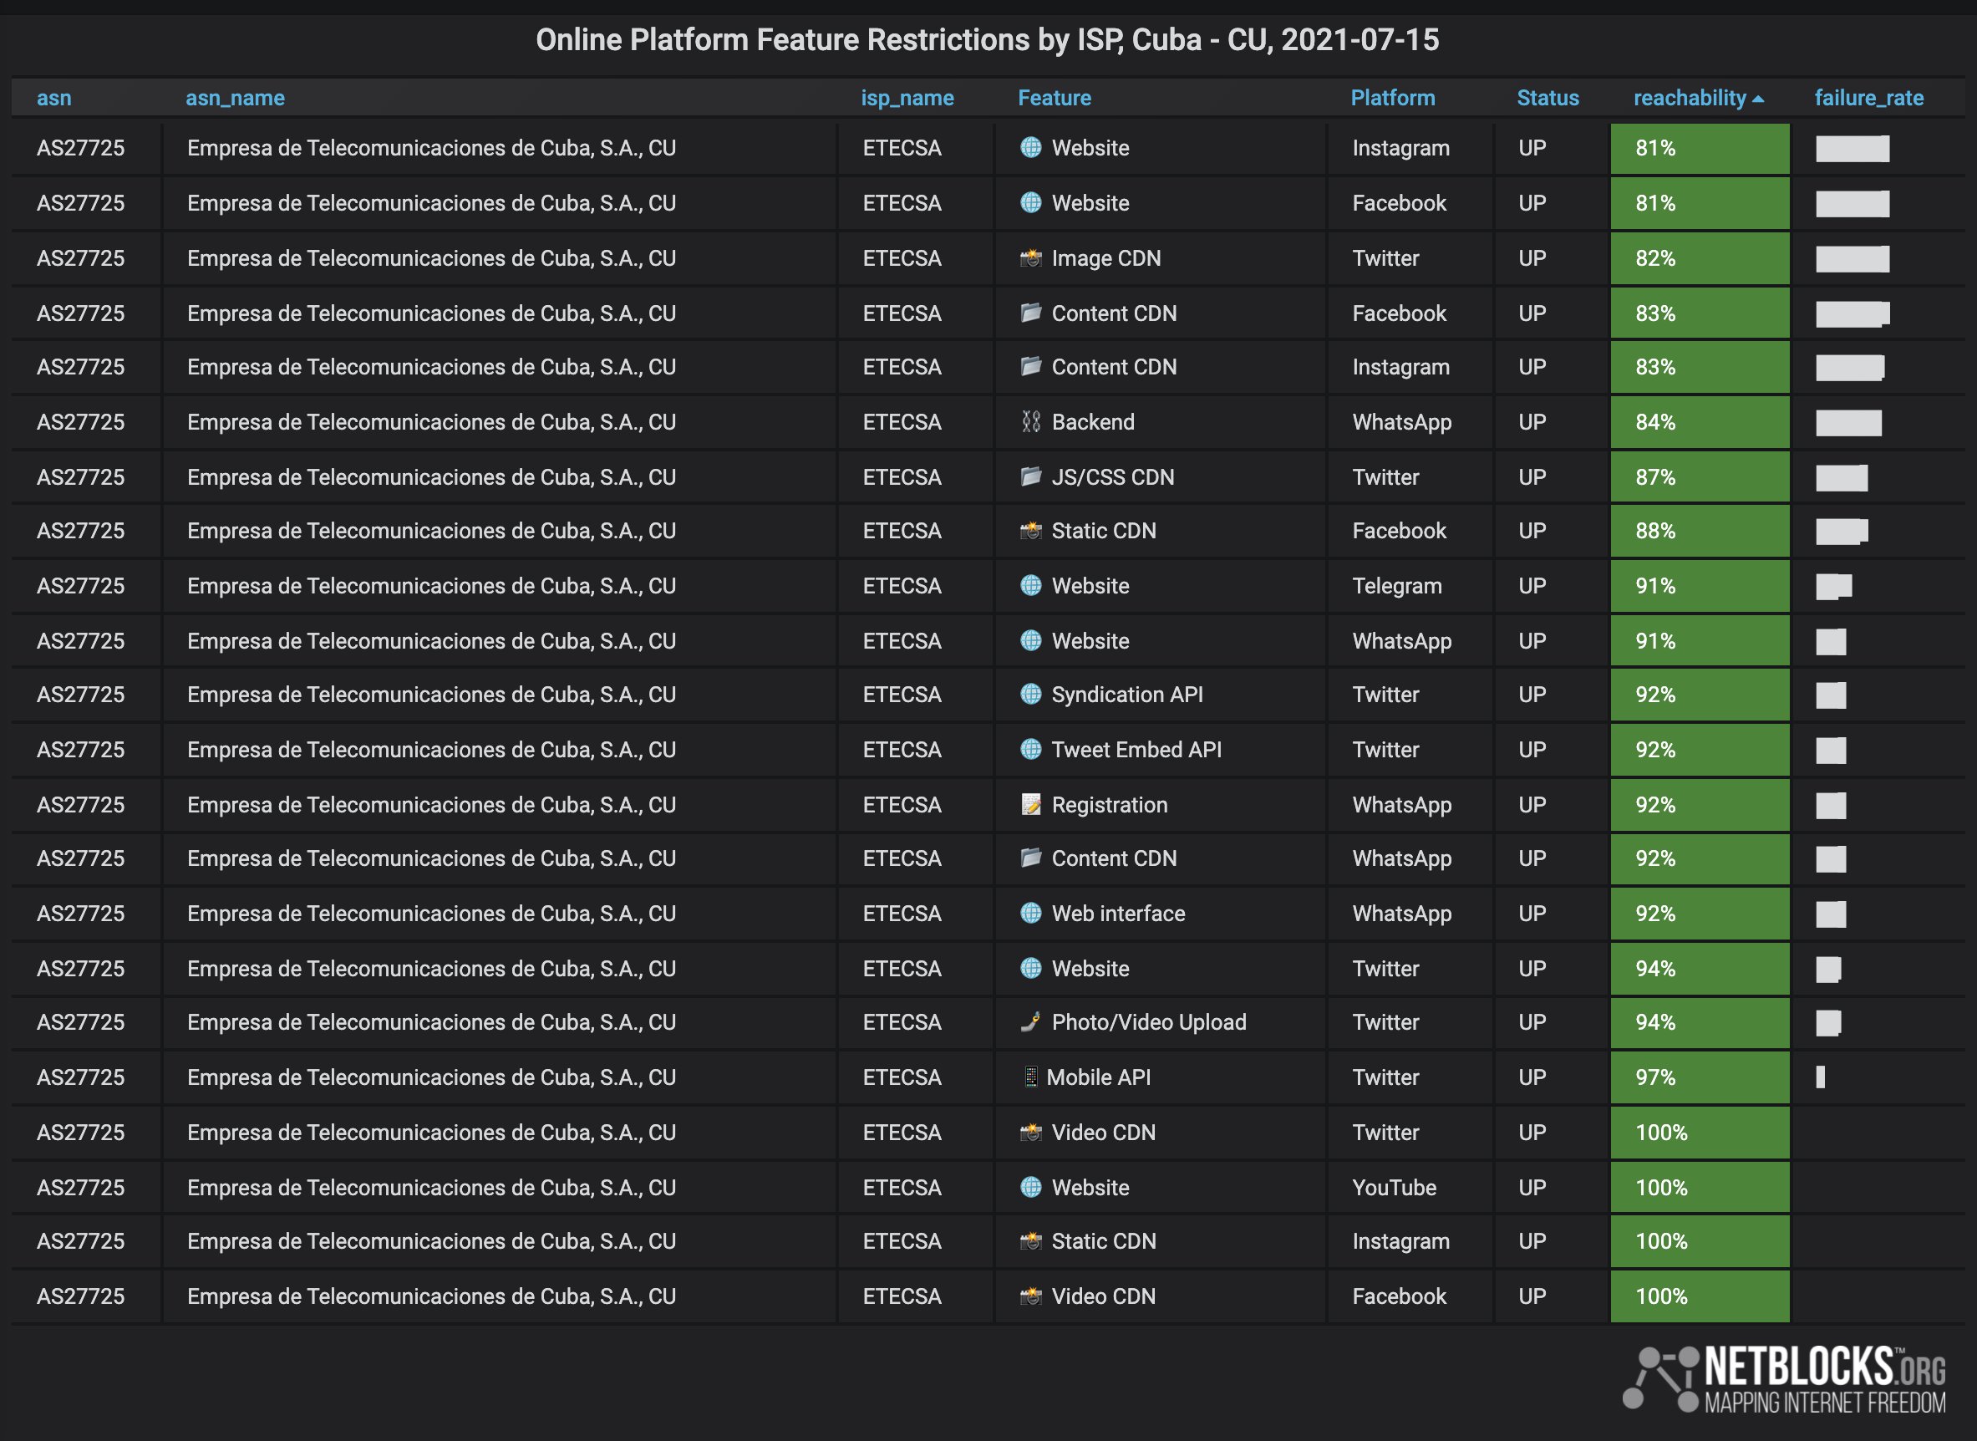The height and width of the screenshot is (1441, 1977).
Task: Select Photo/Video Upload feature text
Action: click(x=1149, y=1021)
